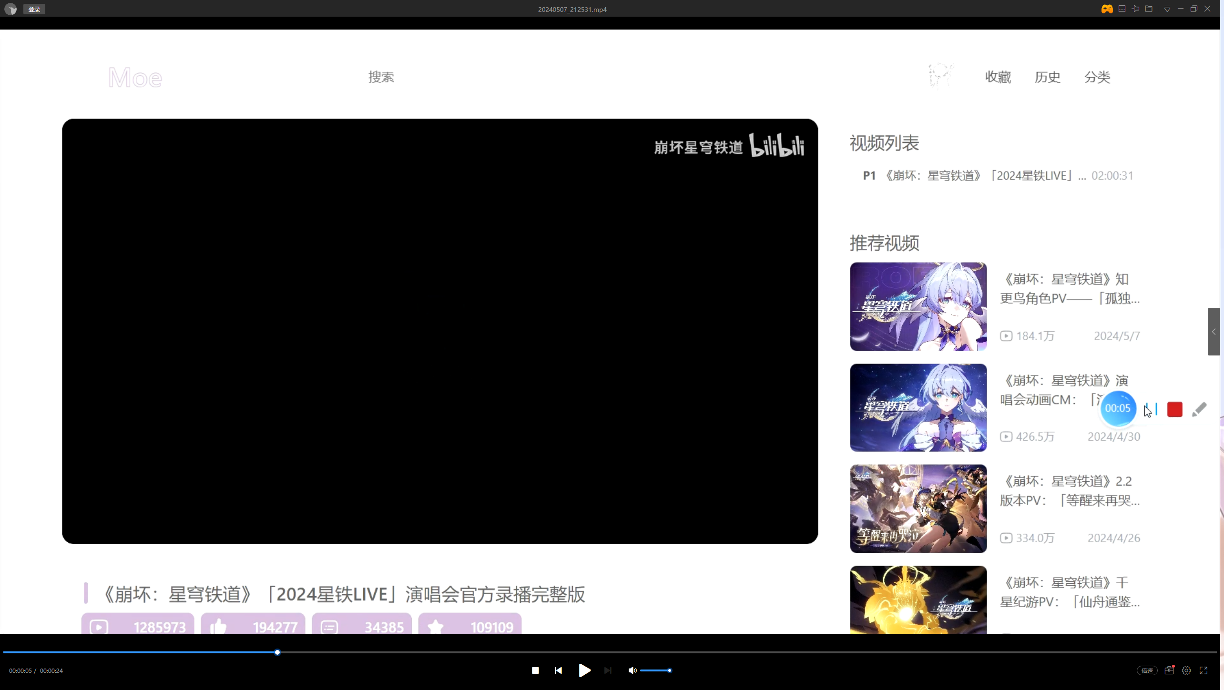Open the triangle dropdown menu in title bar
The width and height of the screenshot is (1224, 690).
pyautogui.click(x=1167, y=9)
